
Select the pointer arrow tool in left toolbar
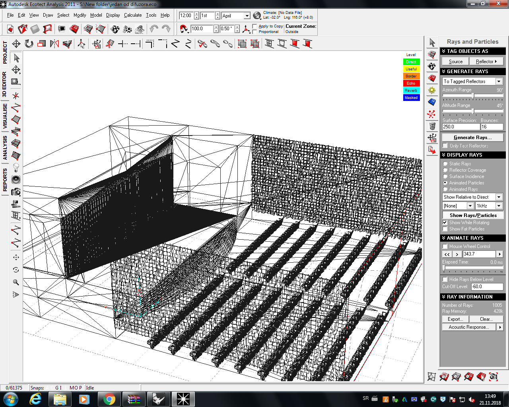pos(16,58)
